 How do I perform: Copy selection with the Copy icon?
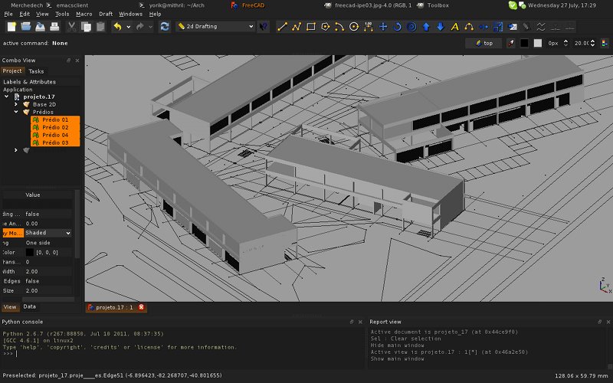point(86,27)
